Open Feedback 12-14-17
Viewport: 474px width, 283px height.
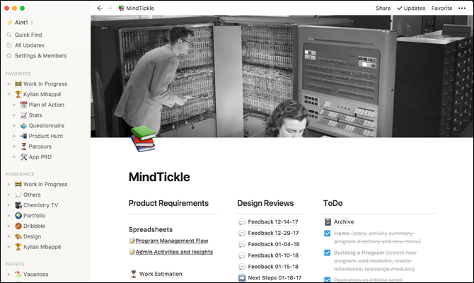click(272, 222)
